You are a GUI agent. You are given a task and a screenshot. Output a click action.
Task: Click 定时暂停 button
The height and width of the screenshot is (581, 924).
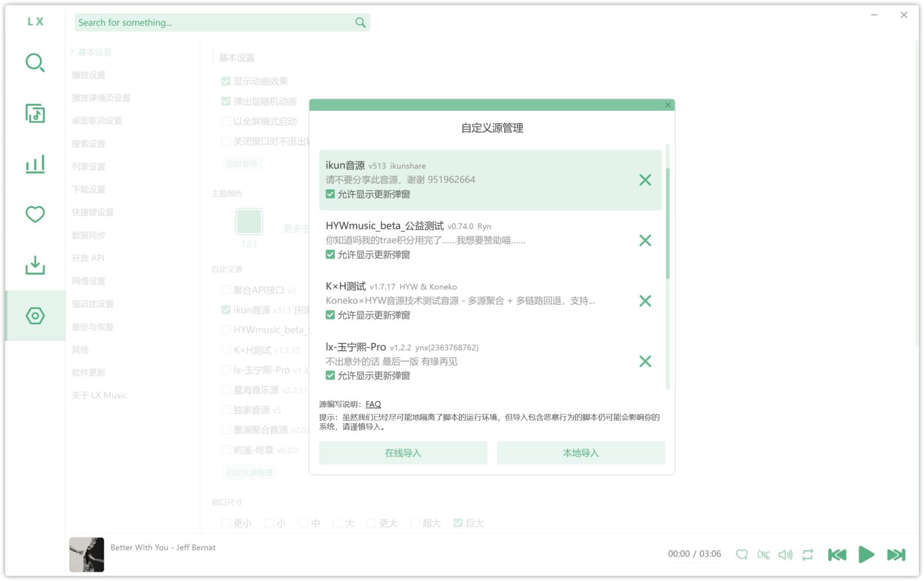[x=242, y=164]
